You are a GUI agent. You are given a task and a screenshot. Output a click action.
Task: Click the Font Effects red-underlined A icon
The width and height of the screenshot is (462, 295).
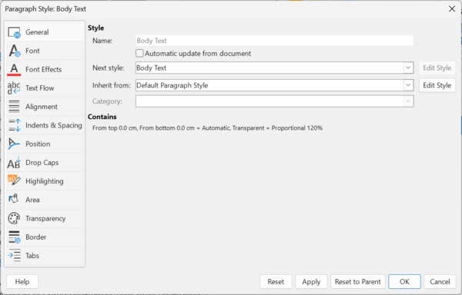[14, 70]
